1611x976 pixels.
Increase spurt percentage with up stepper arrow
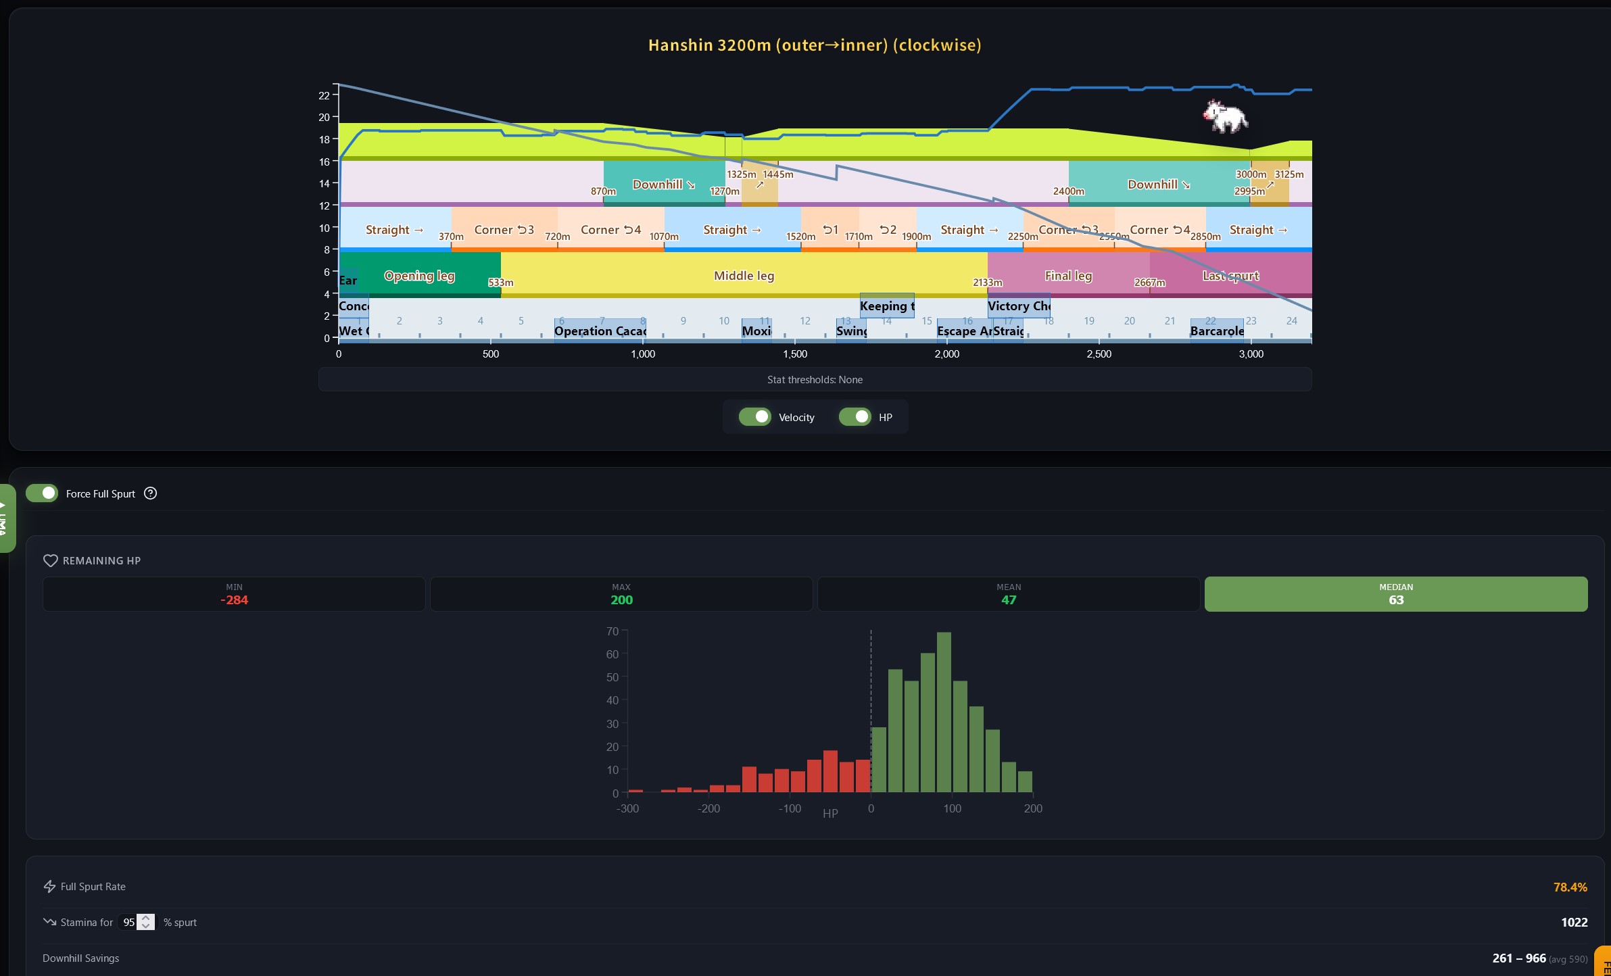point(146,918)
